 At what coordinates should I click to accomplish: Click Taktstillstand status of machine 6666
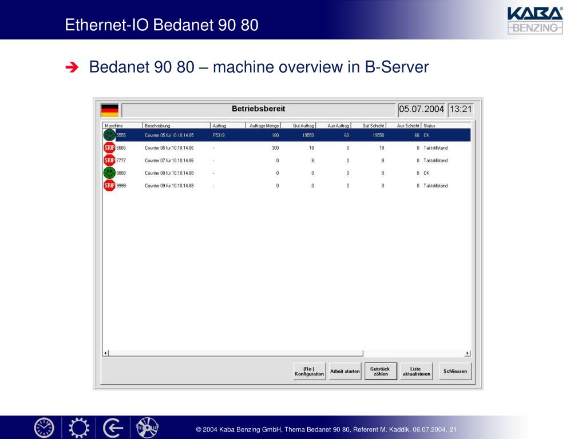click(x=435, y=148)
